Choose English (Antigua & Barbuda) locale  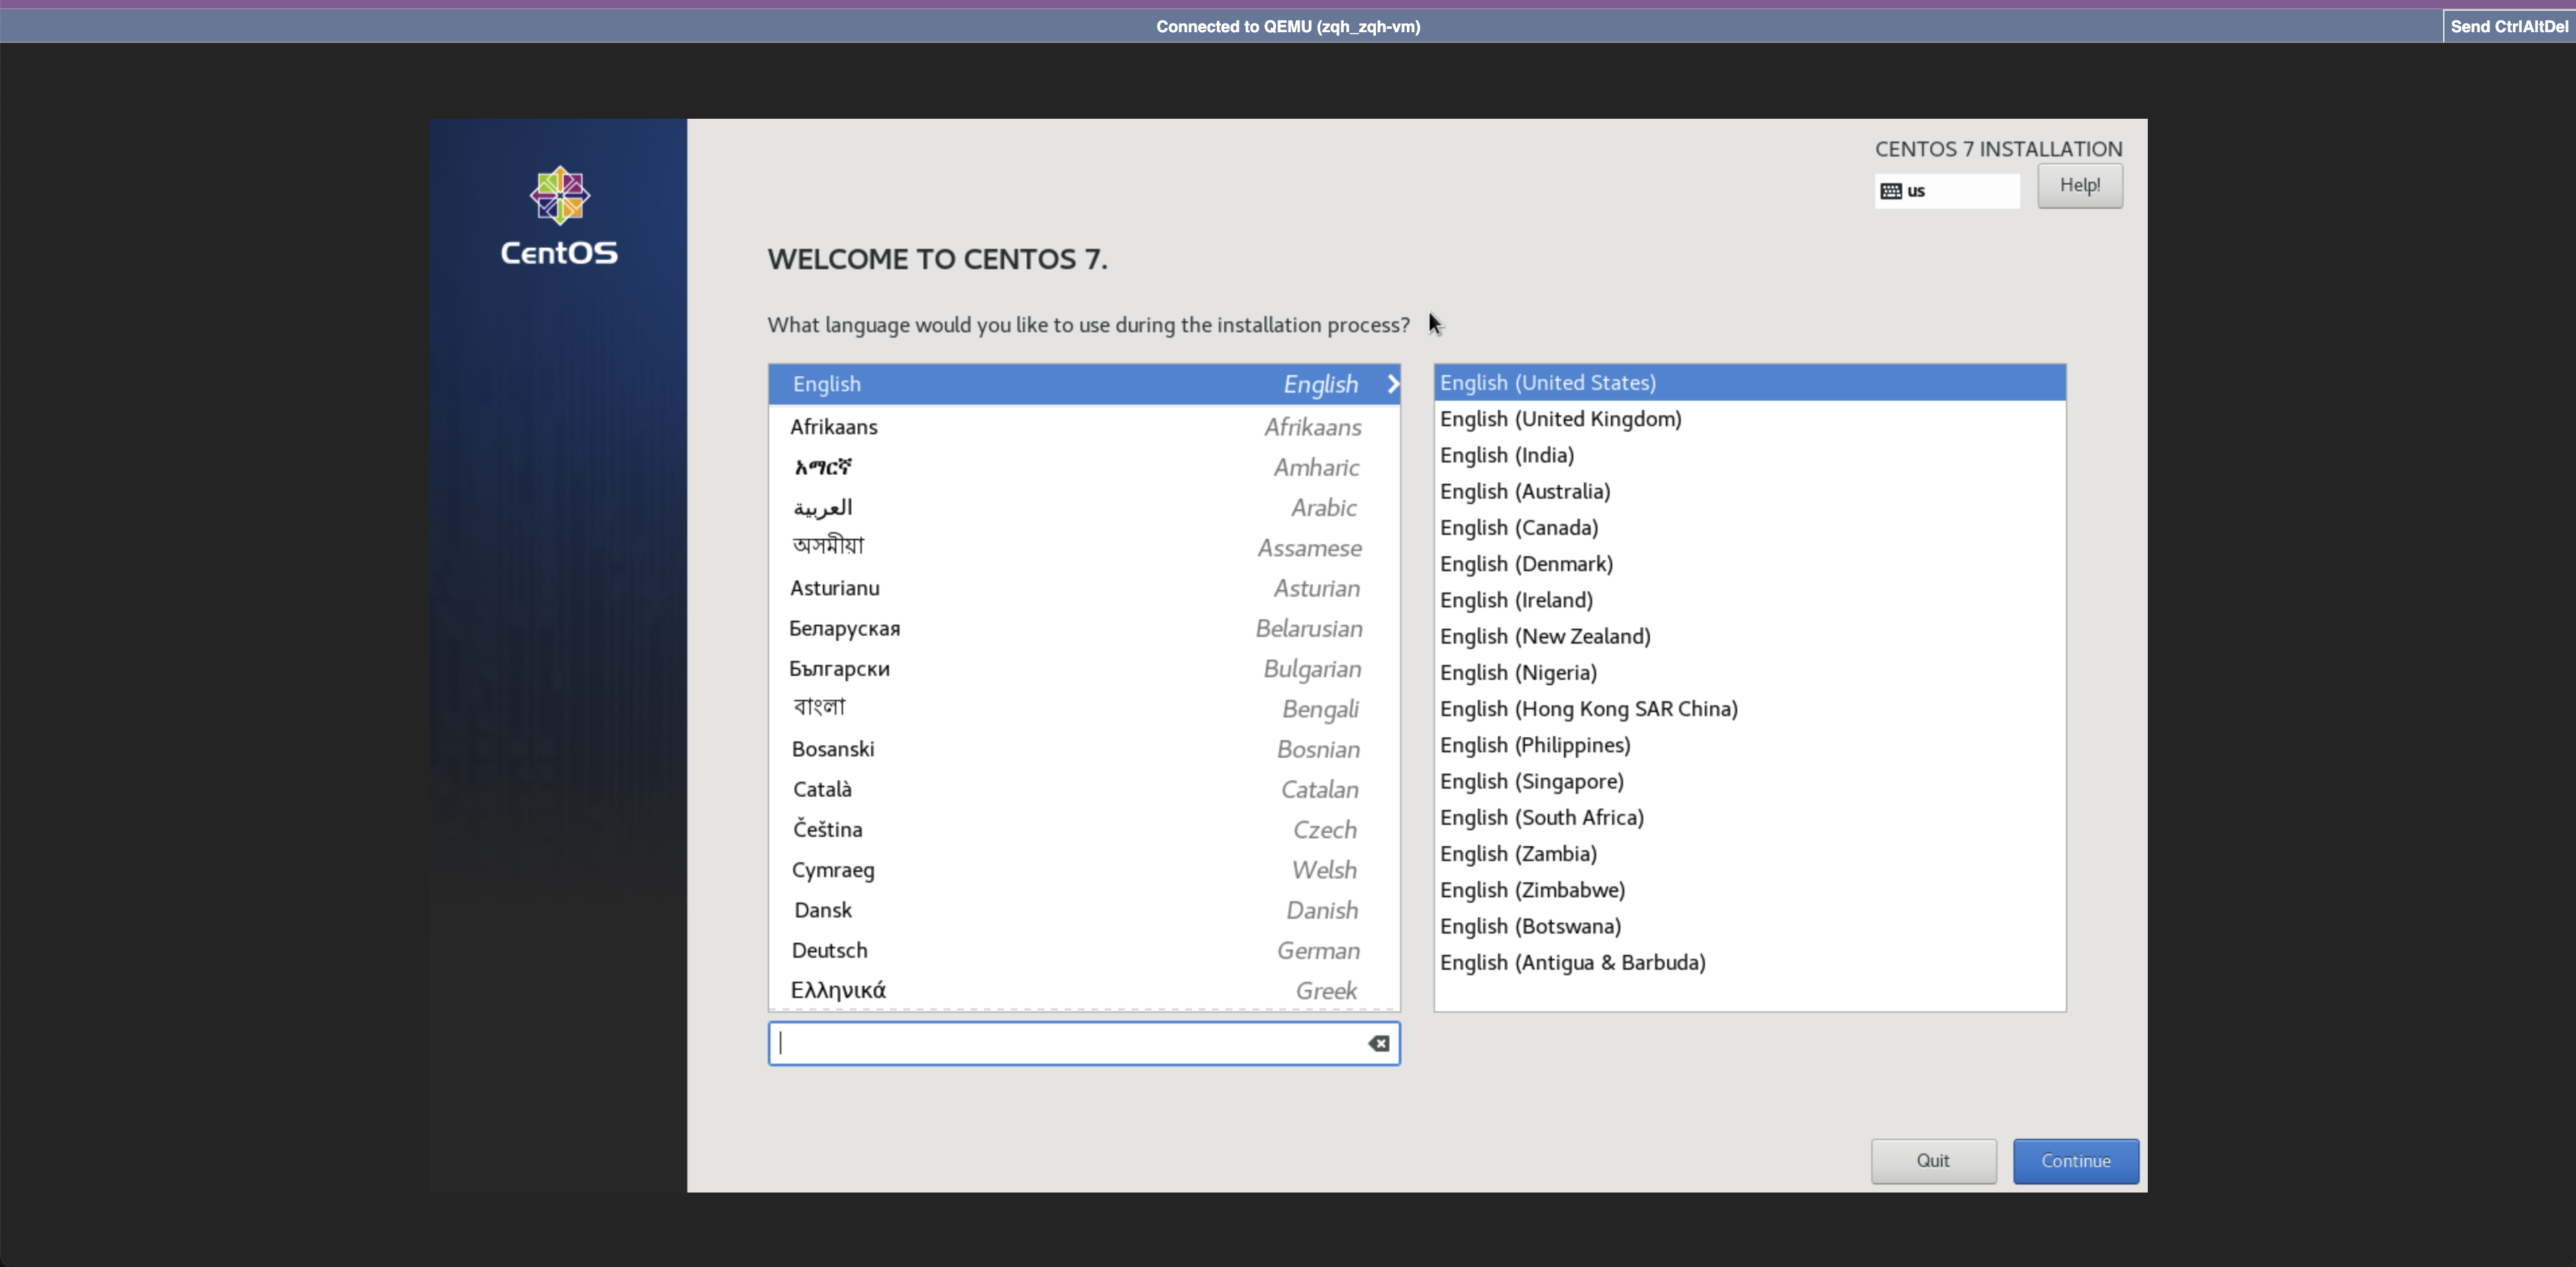tap(1750, 962)
